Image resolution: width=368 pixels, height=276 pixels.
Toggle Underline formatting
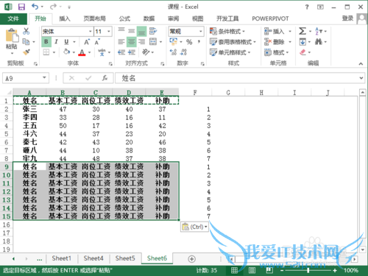tap(66, 42)
